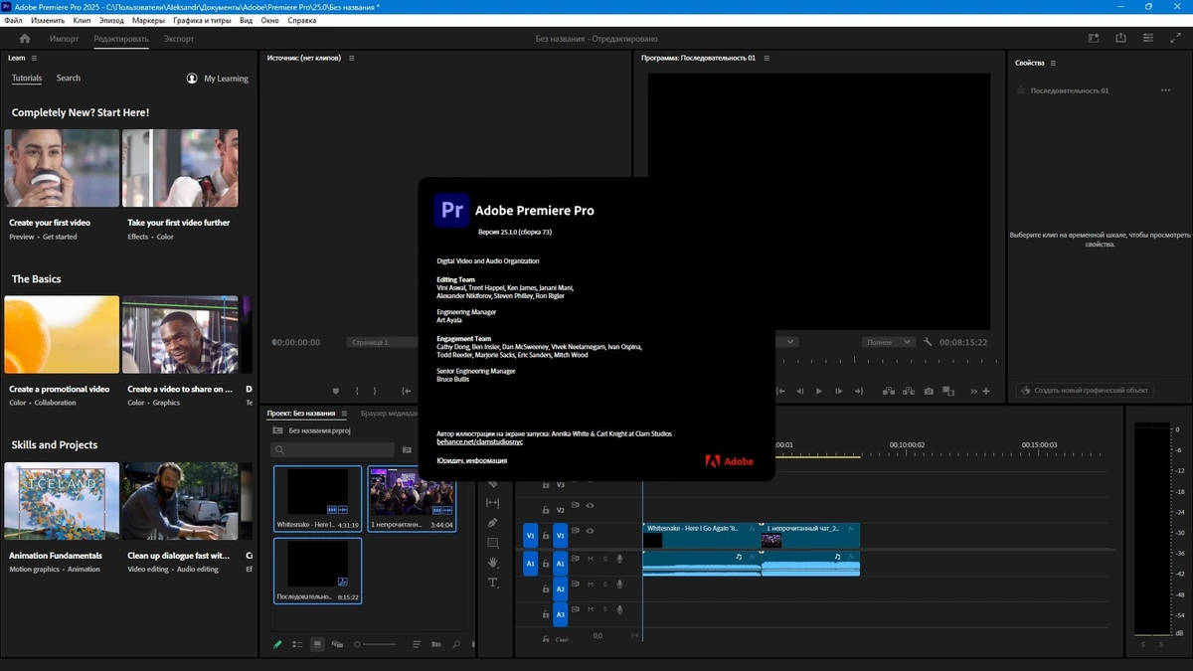
Task: Click the new bin folder icon beside search
Action: click(407, 450)
